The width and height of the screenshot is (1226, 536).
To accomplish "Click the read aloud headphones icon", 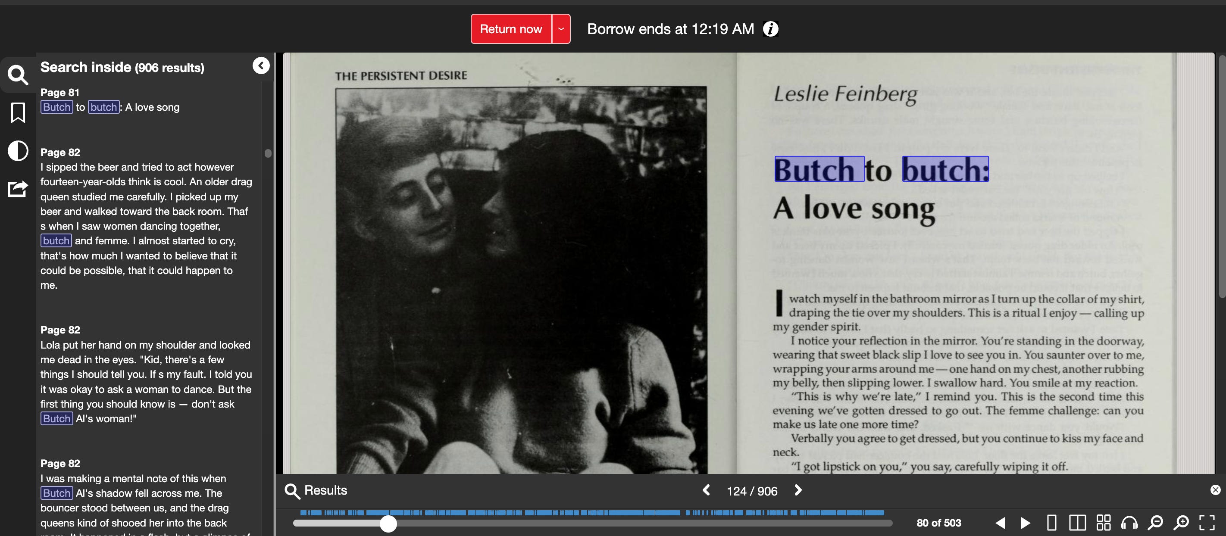I will pyautogui.click(x=1129, y=523).
